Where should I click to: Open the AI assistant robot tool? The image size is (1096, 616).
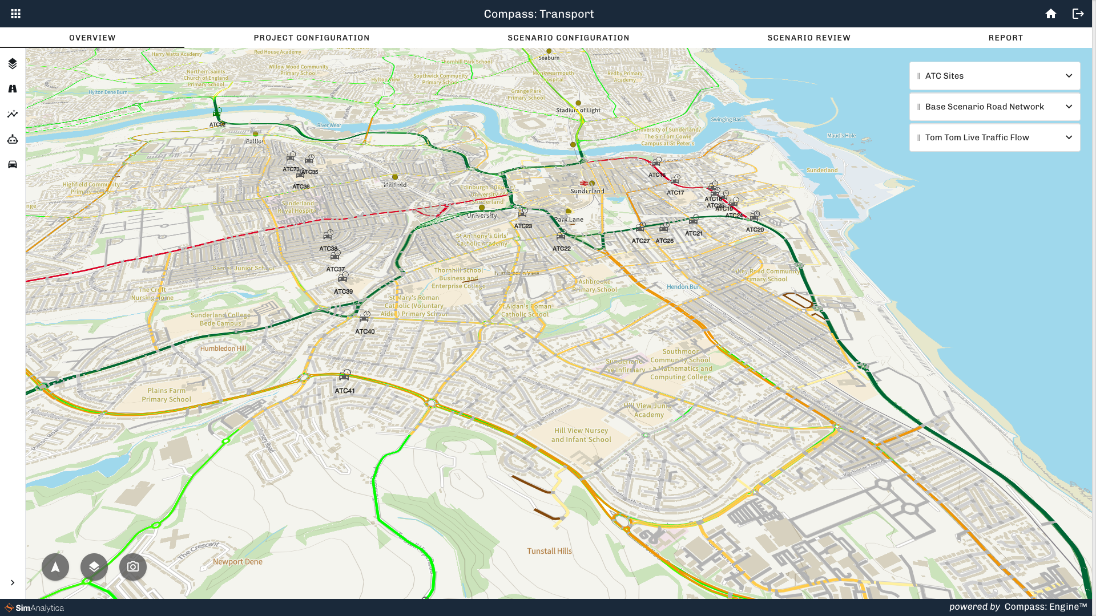tap(13, 139)
